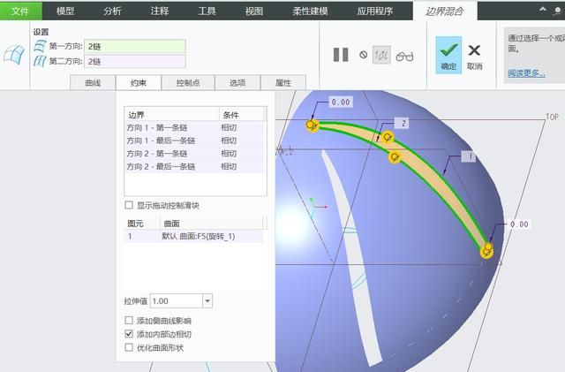The height and width of the screenshot is (372, 565).
Task: Click the lower-right 0.00 dimension label
Action: pos(519,224)
